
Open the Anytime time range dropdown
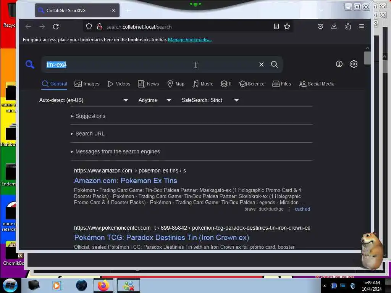[x=155, y=100]
